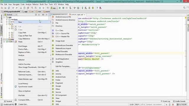Click the Back navigation arrow icon
The image size is (189, 106).
coord(40,8)
